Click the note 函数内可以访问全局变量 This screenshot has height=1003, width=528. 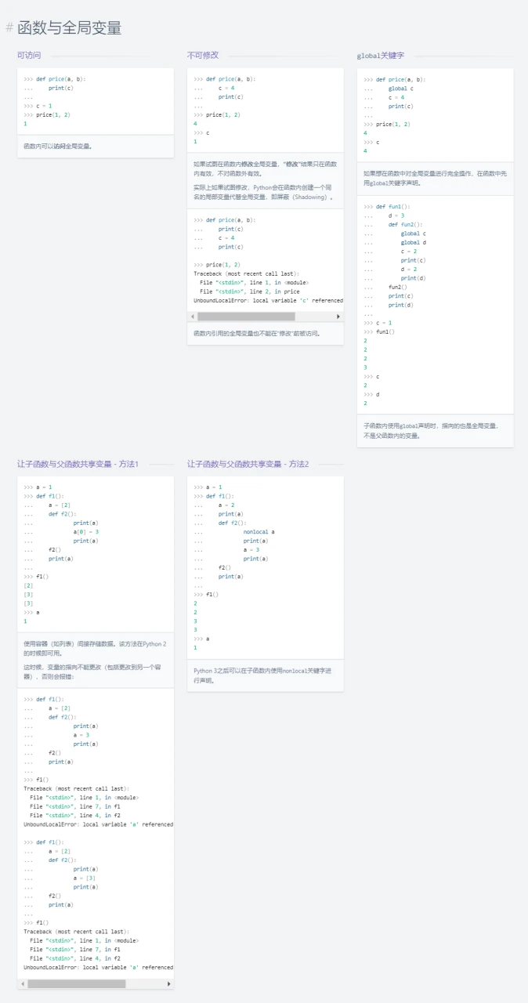tap(57, 146)
